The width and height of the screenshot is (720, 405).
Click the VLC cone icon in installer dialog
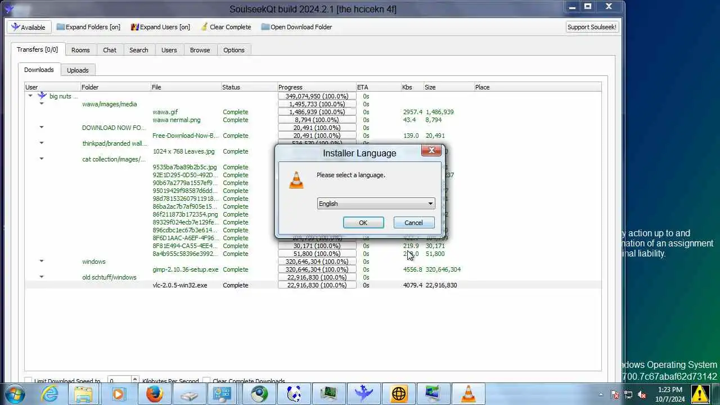(296, 179)
